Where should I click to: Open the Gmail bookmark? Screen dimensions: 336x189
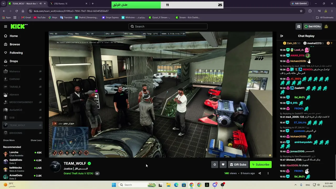click(x=26, y=18)
